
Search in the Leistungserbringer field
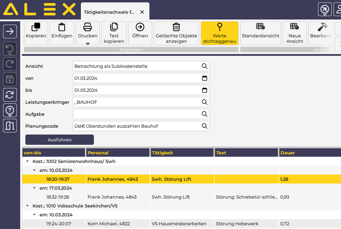click(205, 102)
